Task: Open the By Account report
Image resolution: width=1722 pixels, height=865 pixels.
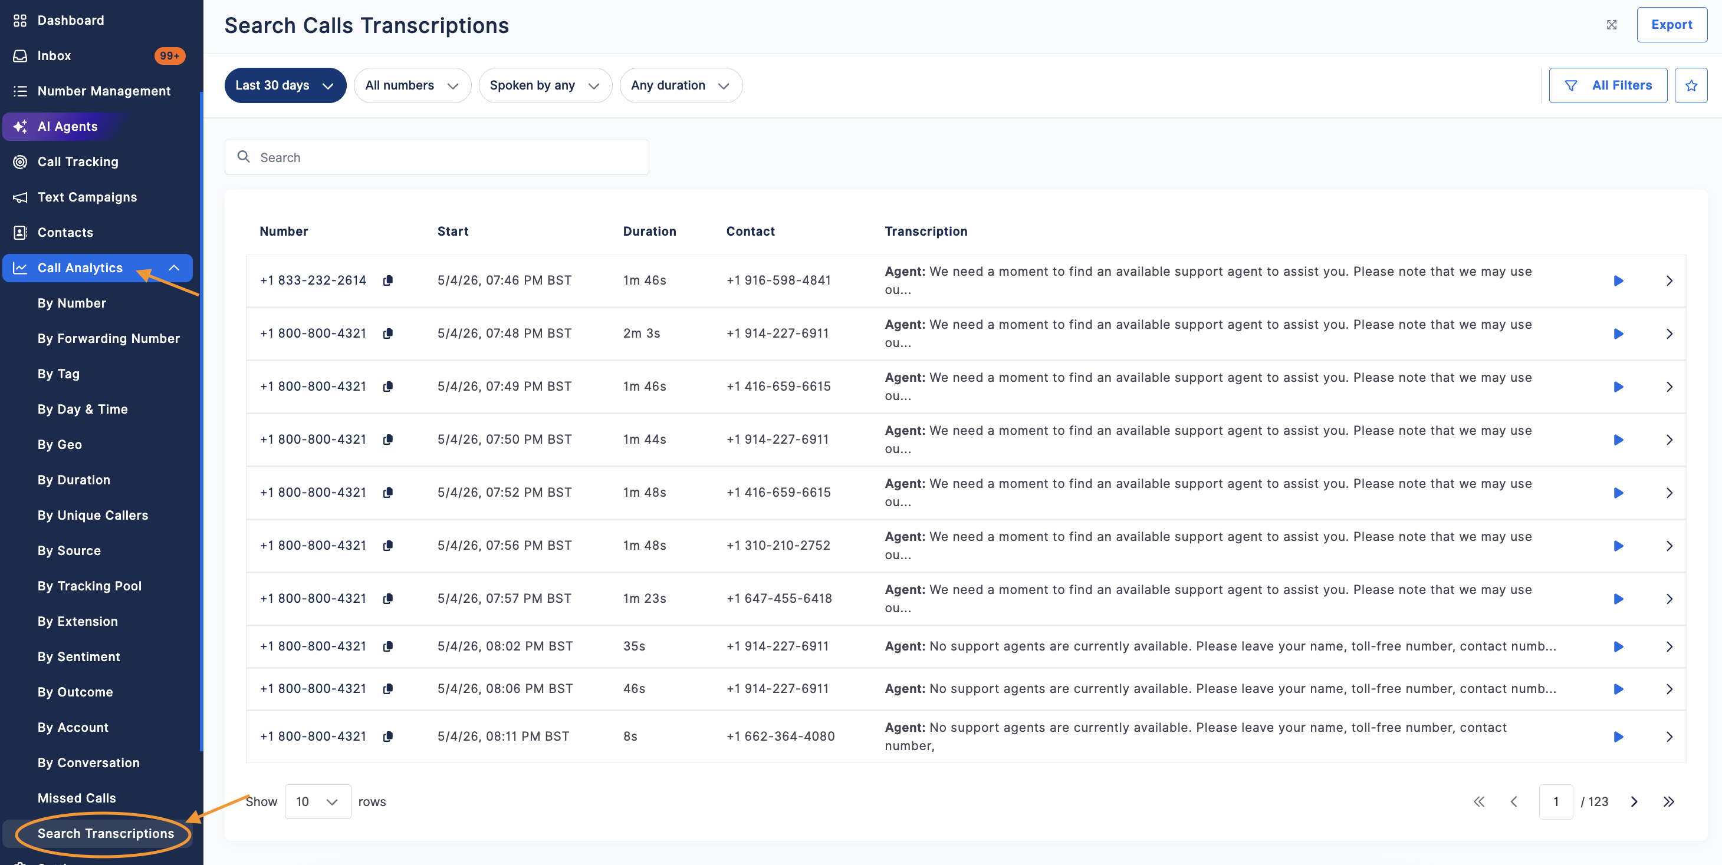Action: (x=73, y=727)
